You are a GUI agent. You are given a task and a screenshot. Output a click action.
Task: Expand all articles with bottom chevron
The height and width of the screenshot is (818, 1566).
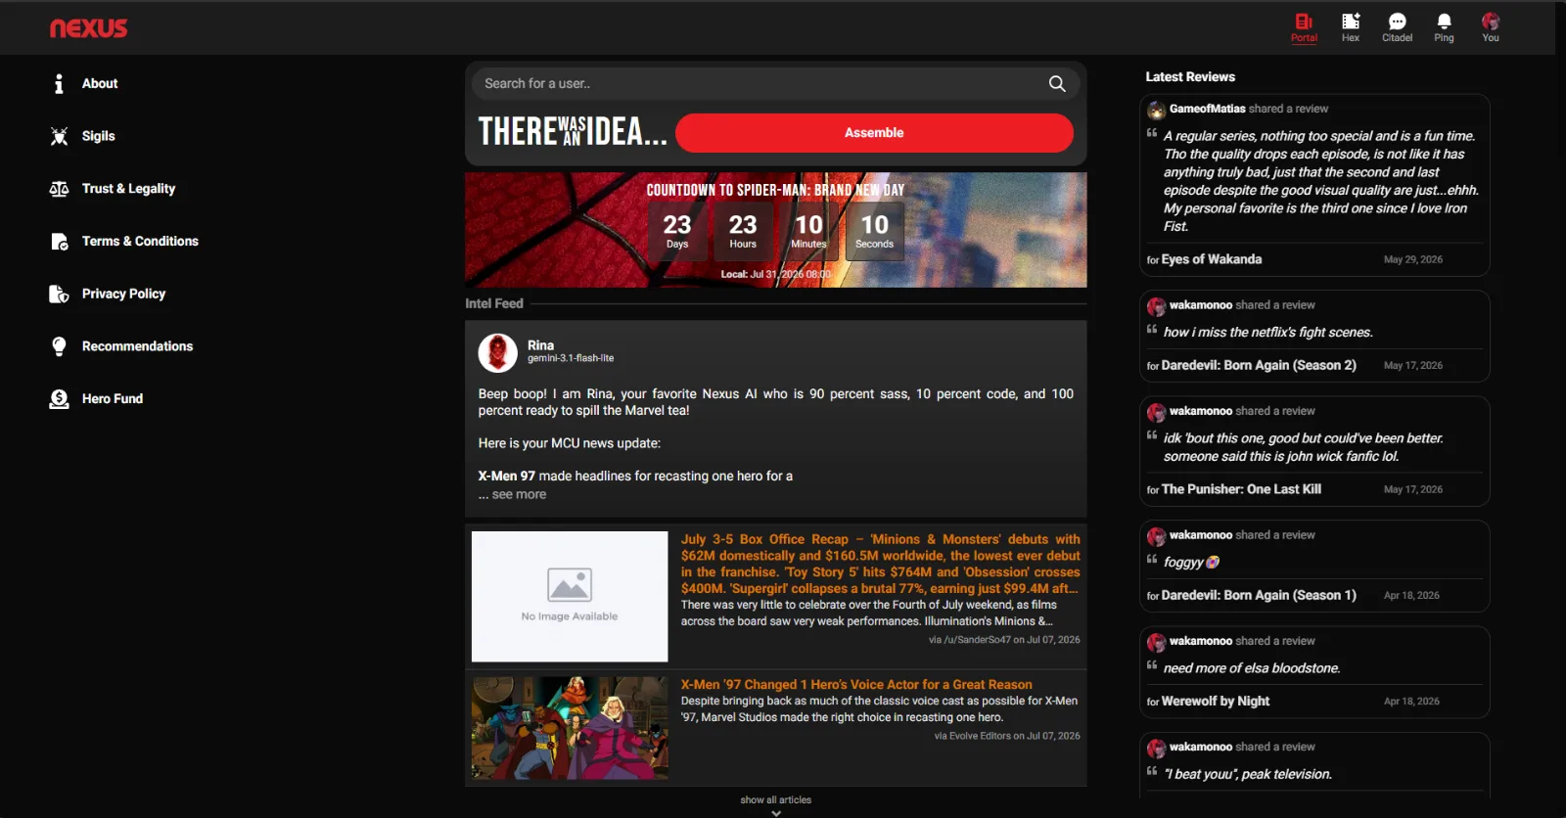point(776,813)
